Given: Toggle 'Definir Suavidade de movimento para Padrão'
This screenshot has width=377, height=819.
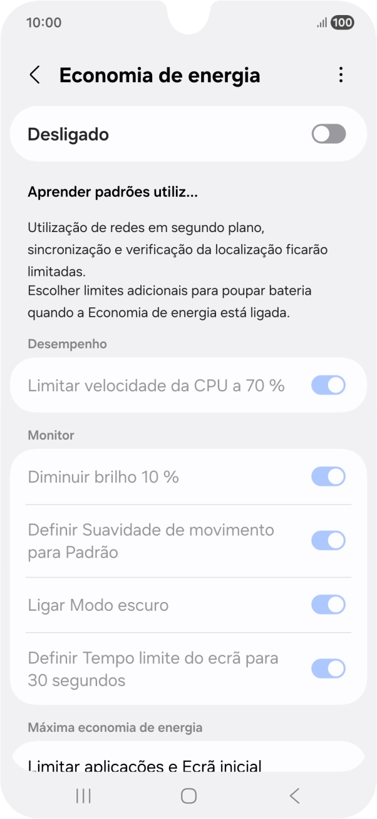Looking at the screenshot, I should [x=328, y=541].
